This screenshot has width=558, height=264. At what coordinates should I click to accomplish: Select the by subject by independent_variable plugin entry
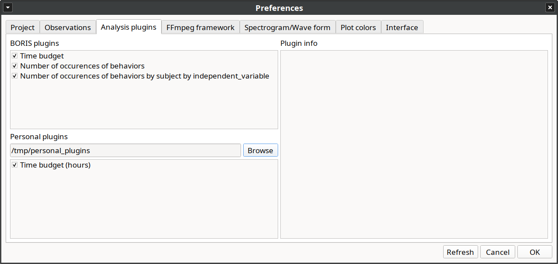pos(145,76)
